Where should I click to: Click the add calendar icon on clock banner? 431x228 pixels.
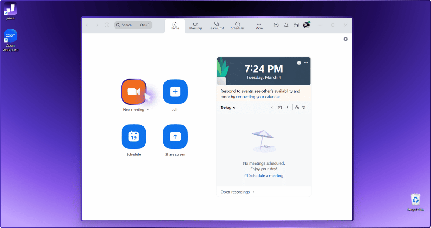(299, 63)
